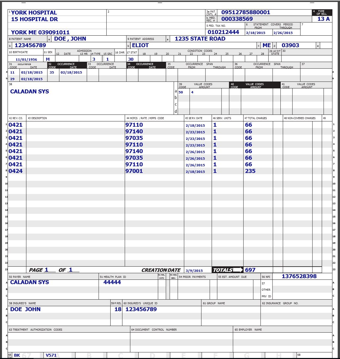Click the empty treatment authorization codes line A
The image size is (340, 359).
coord(69,336)
